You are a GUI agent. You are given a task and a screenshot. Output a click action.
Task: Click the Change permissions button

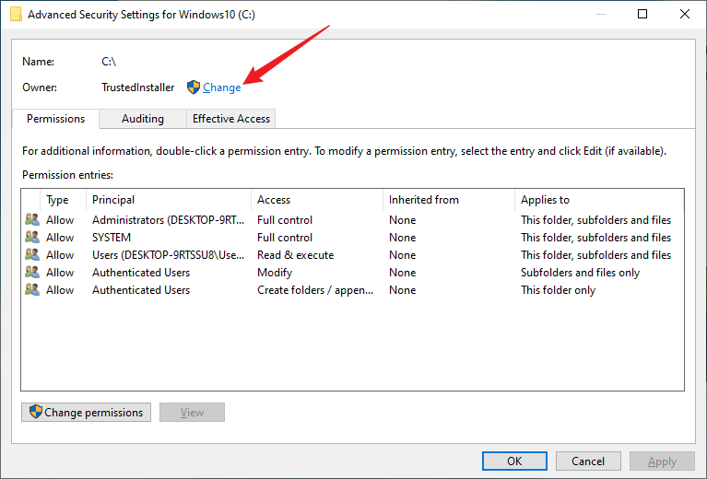coord(86,413)
